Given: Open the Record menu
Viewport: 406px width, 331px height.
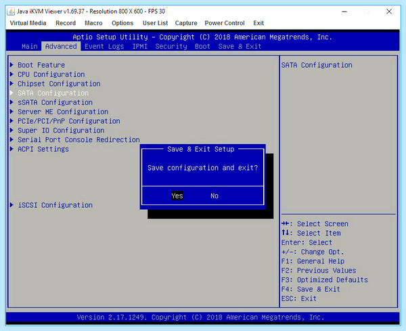Looking at the screenshot, I should 66,23.
